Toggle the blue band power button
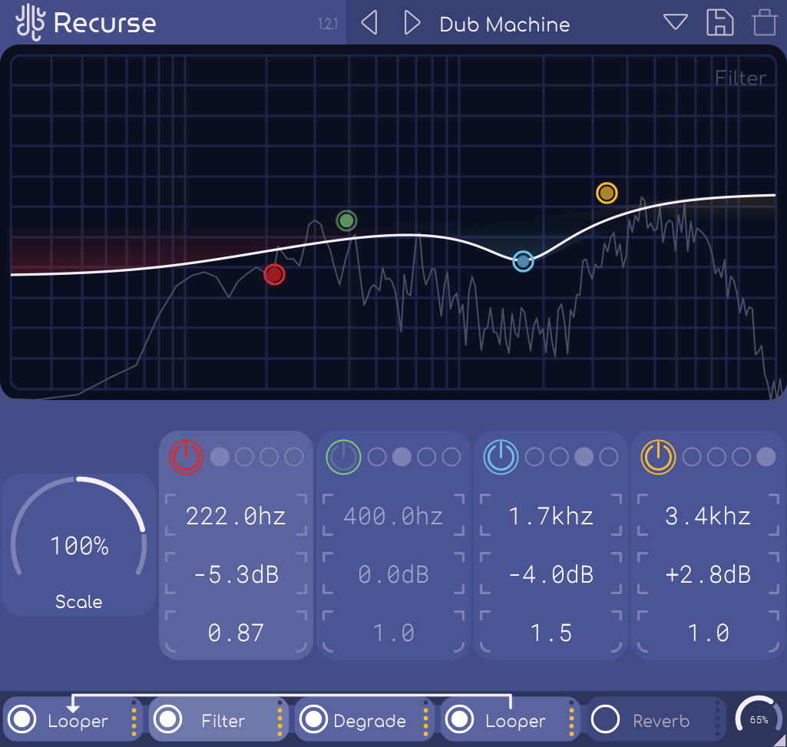This screenshot has height=747, width=787. [x=501, y=457]
